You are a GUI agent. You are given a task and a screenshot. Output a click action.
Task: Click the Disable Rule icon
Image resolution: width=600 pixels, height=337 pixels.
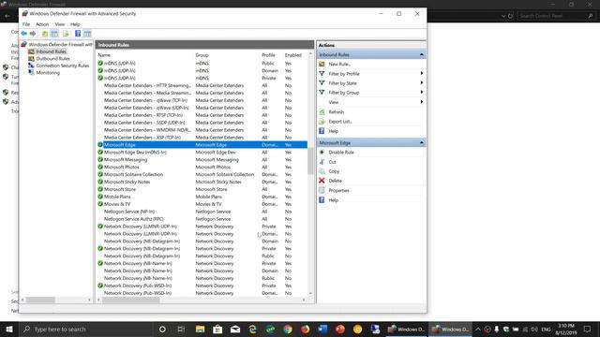pyautogui.click(x=322, y=152)
